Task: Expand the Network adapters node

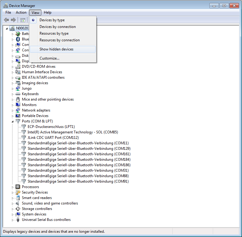Action: tap(13, 110)
